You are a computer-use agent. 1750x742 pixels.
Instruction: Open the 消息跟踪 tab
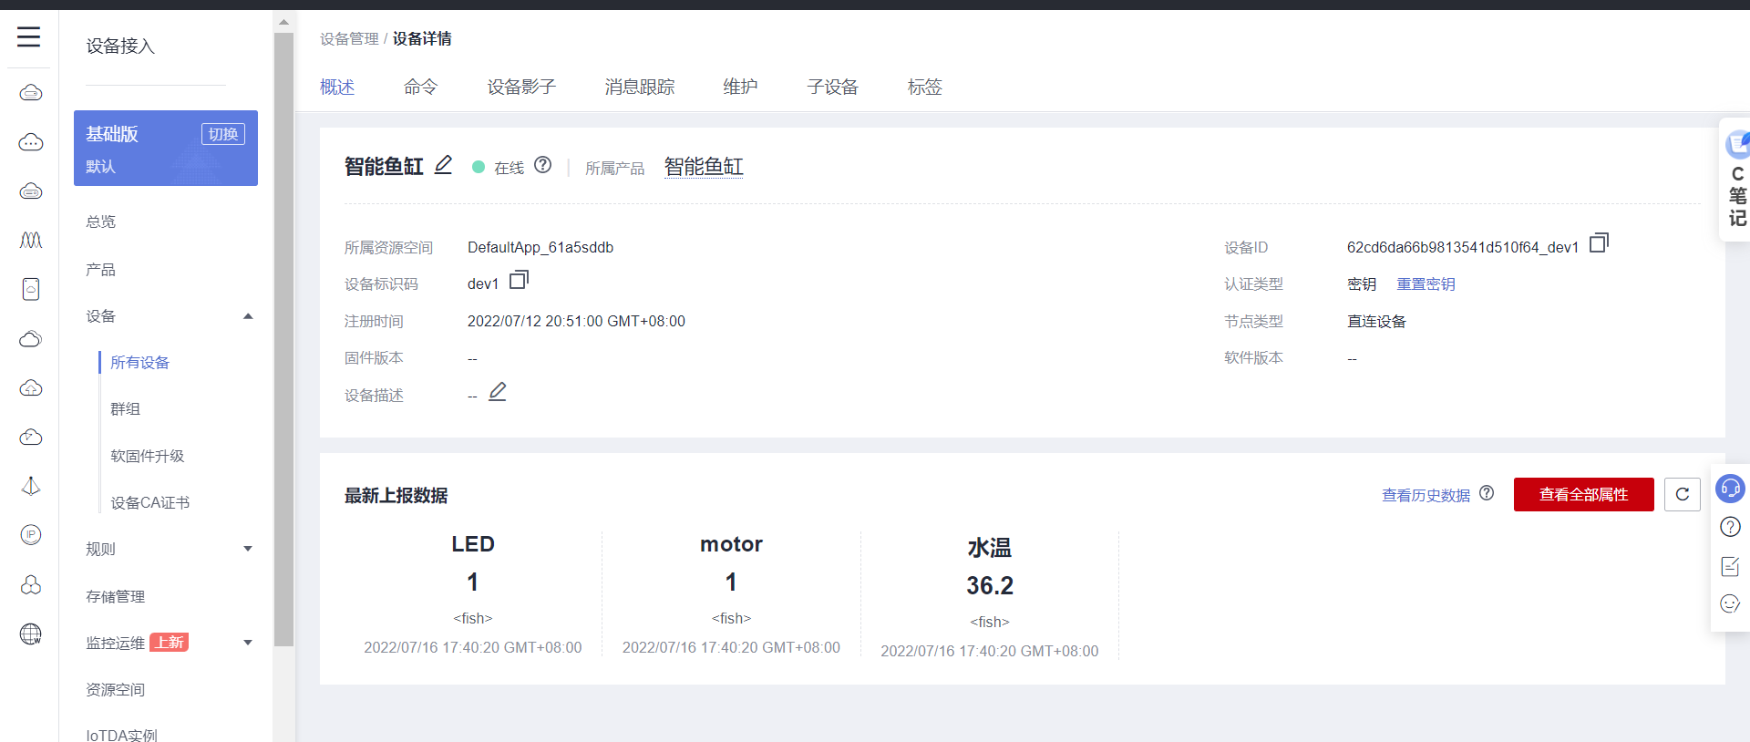(x=640, y=87)
